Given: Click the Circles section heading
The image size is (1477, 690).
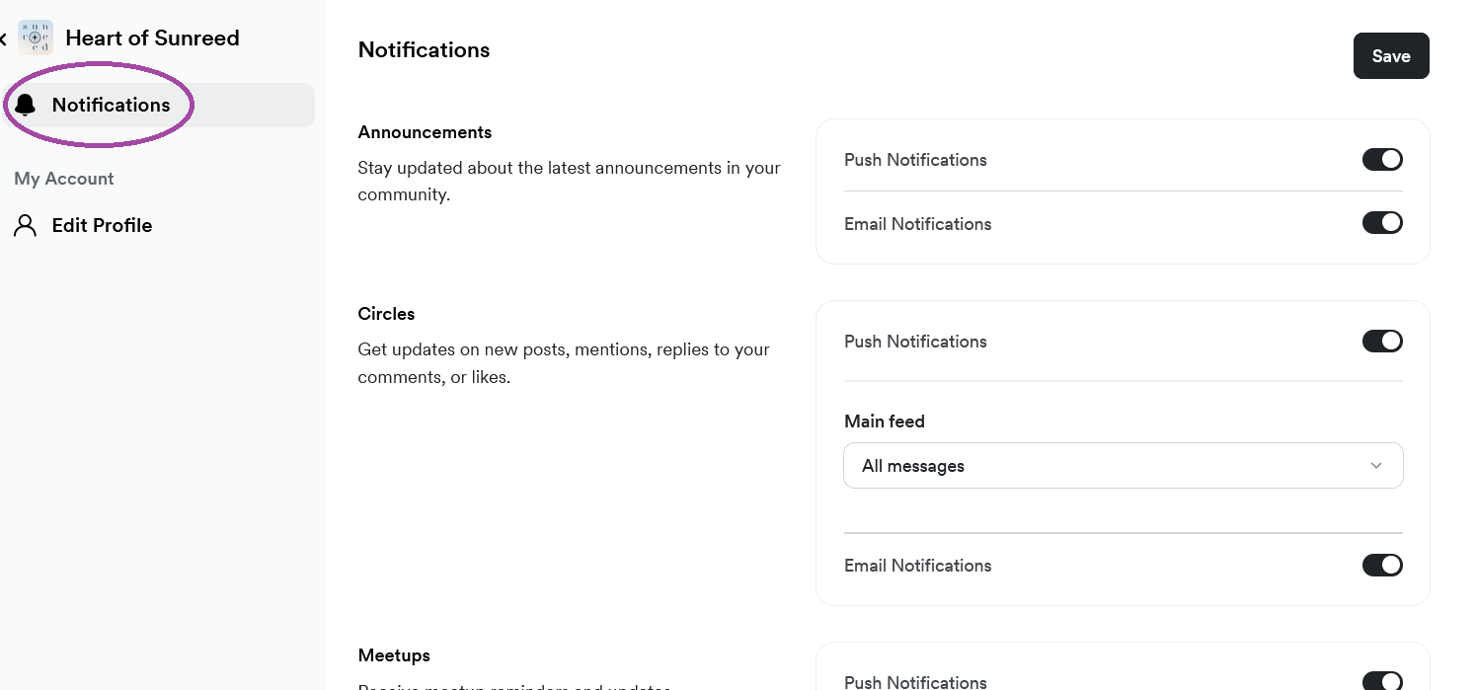Looking at the screenshot, I should pos(386,314).
